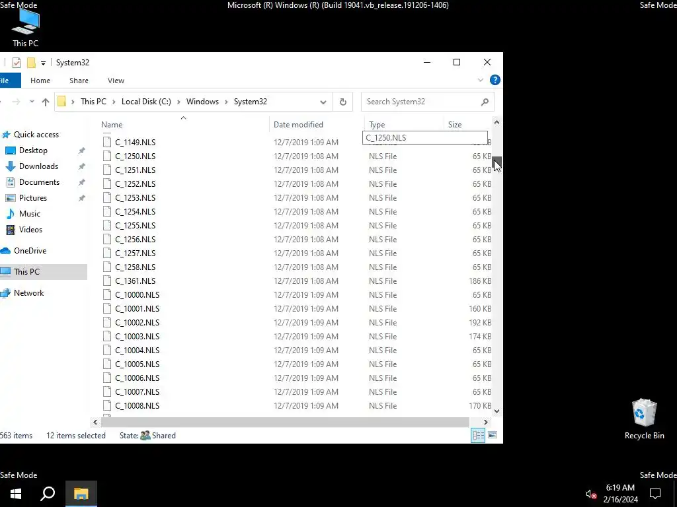Open the Recycle Bin desktop icon
Image resolution: width=677 pixels, height=507 pixels.
point(644,419)
